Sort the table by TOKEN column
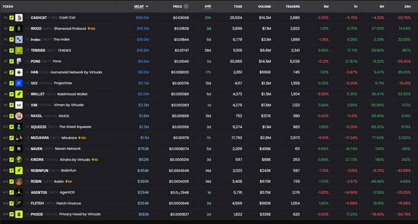The height and width of the screenshot is (224, 418). tap(8, 6)
